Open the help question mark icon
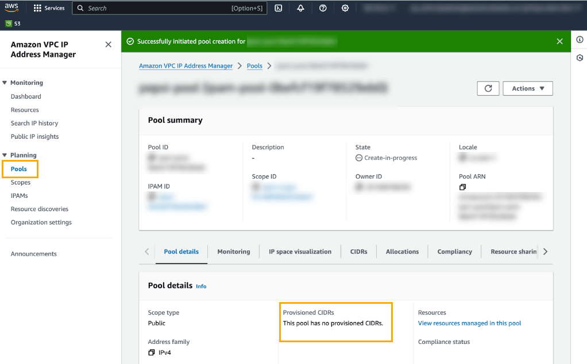Viewport: 587px width, 364px height. pos(323,8)
